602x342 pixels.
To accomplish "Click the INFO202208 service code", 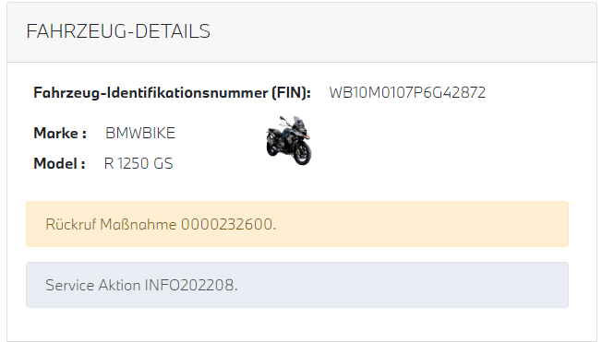I will pos(189,285).
